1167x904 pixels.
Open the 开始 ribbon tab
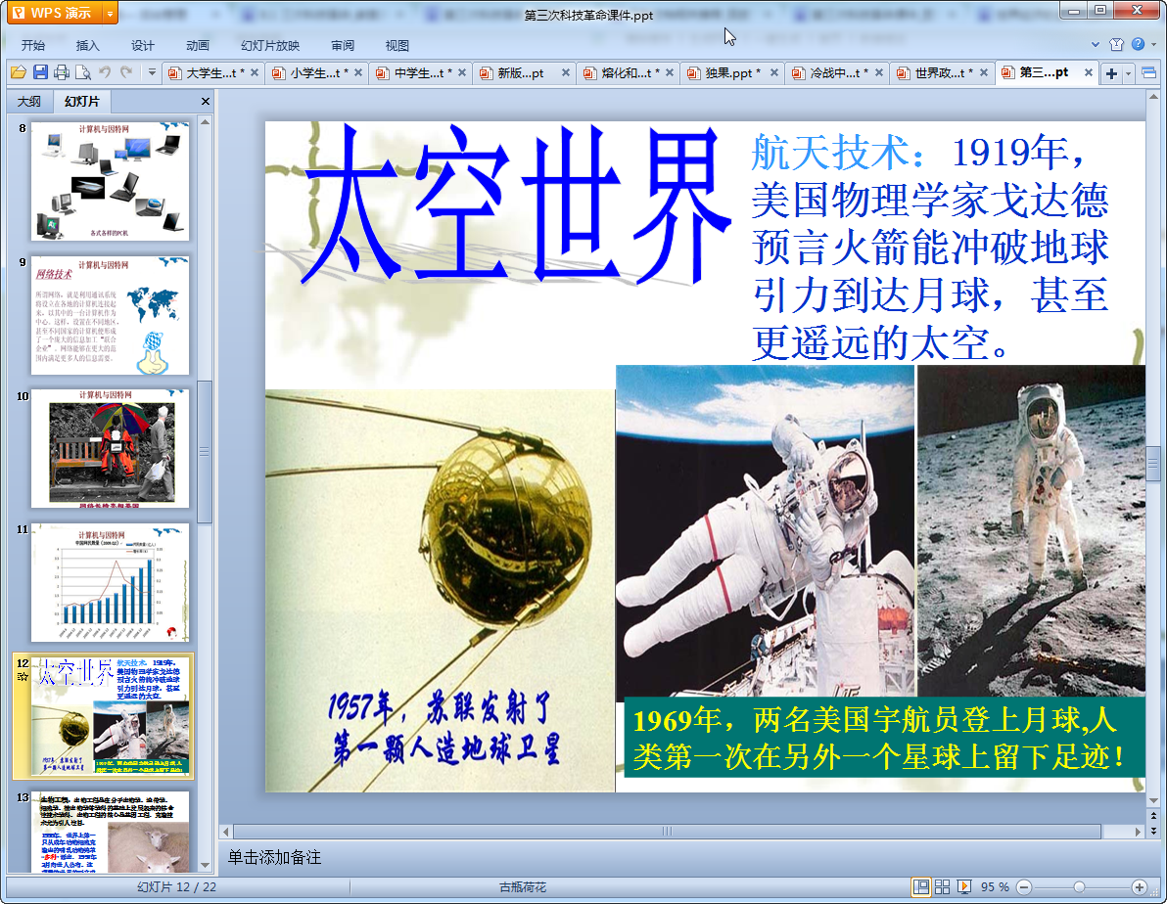point(33,45)
